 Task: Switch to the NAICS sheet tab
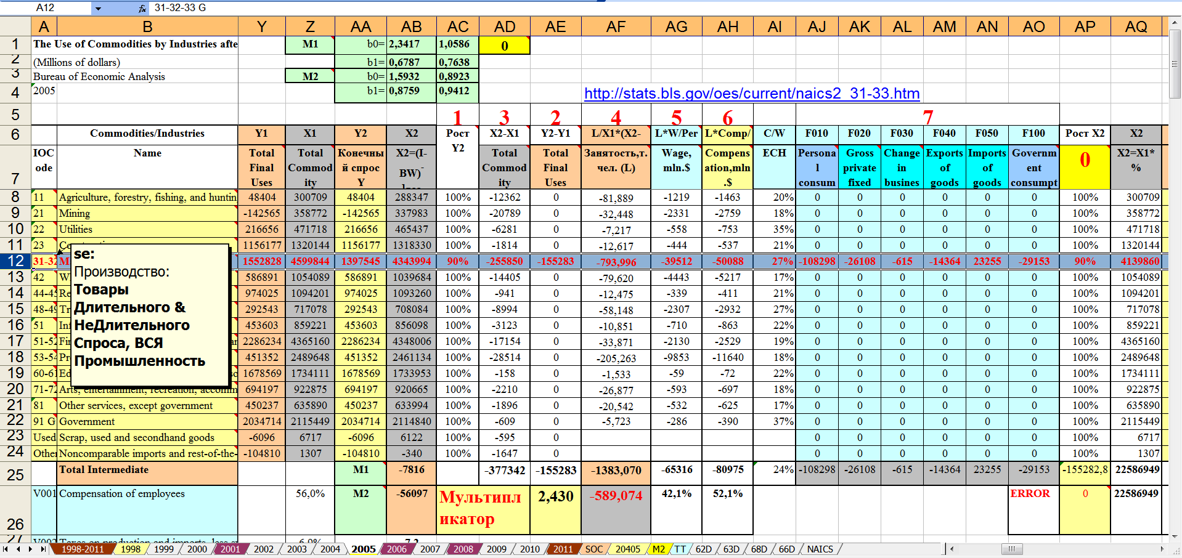pyautogui.click(x=820, y=549)
